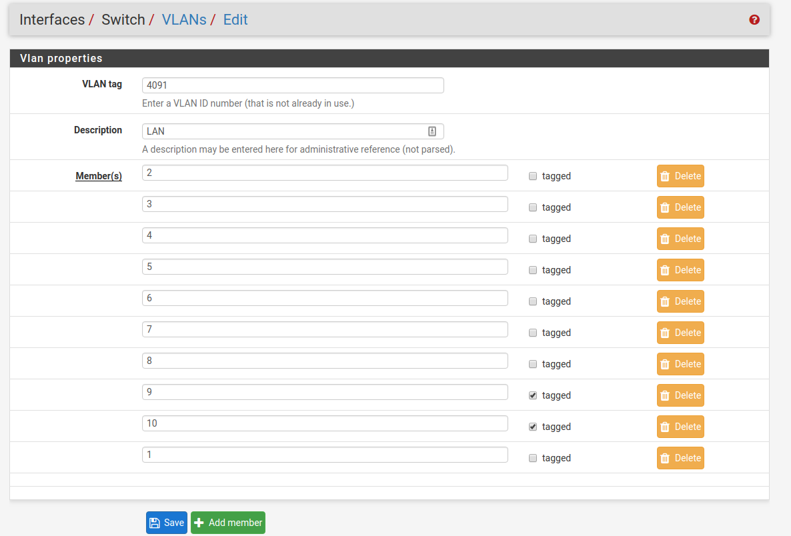Select the member field containing 7

pos(325,329)
